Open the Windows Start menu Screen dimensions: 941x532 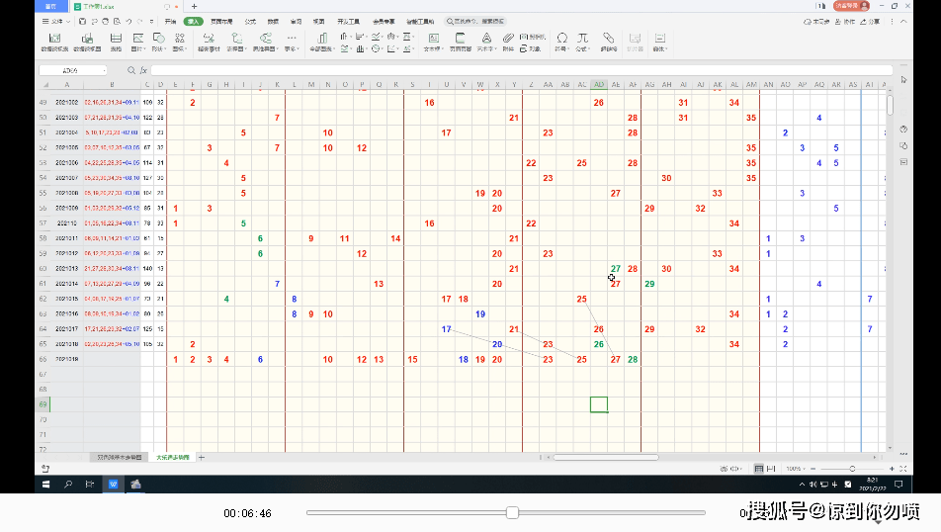coord(45,484)
